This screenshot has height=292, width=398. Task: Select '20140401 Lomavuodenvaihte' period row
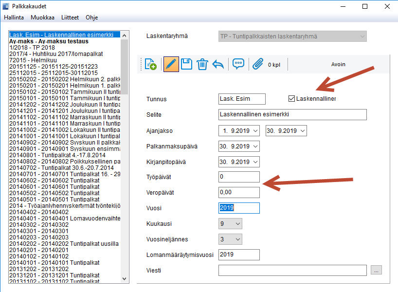(x=65, y=219)
